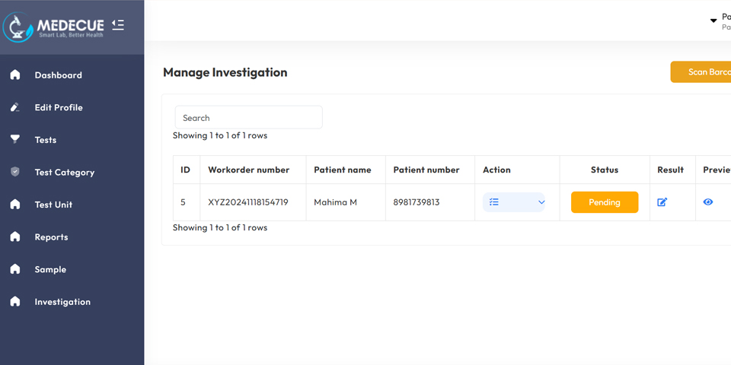The width and height of the screenshot is (731, 365).
Task: Click the Scan Barcode button
Action: coord(704,72)
